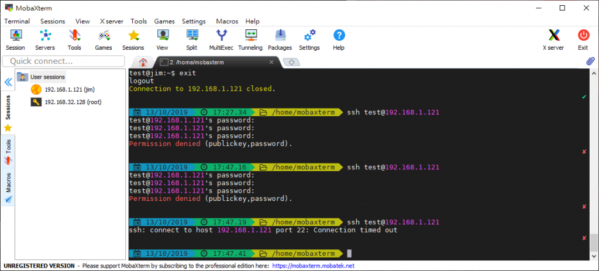This screenshot has height=271, width=599.
Task: Open the Tools menu
Action: tap(139, 22)
